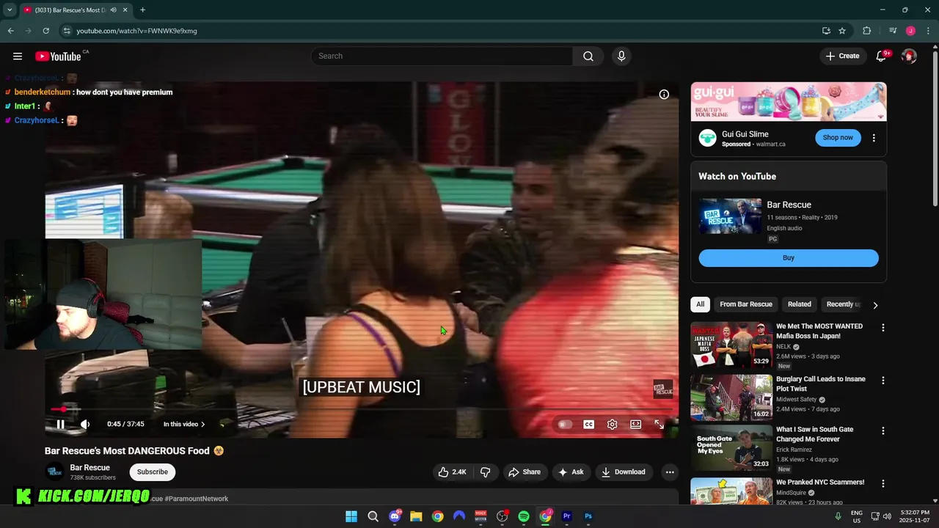Screen dimensions: 939x528
Task: Show more filter chips with arrow
Action: tap(875, 305)
